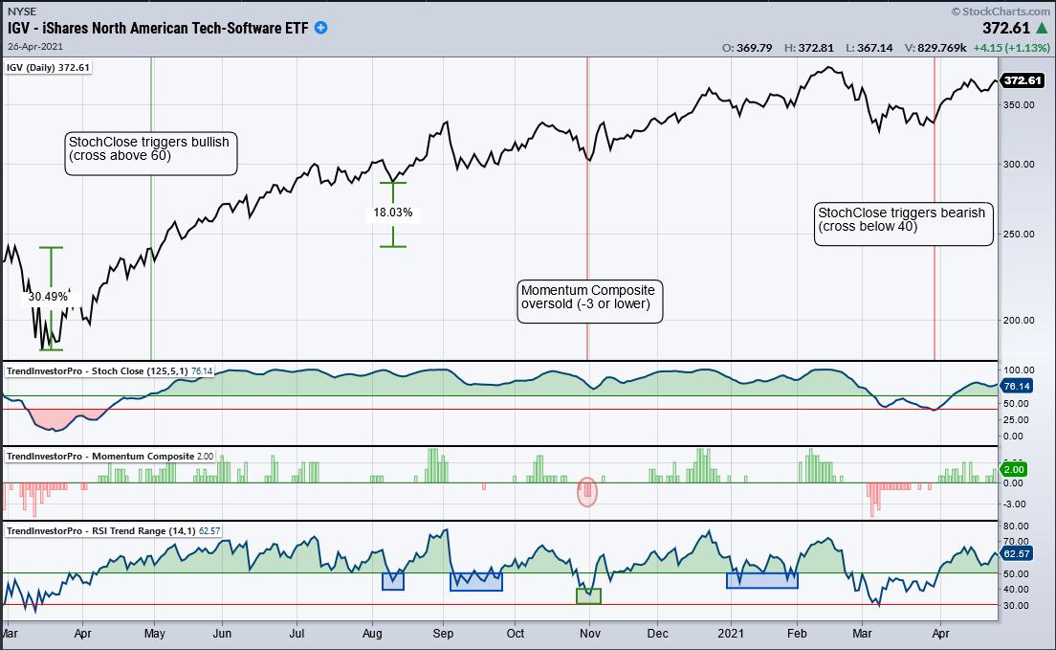
Task: Click the blue RSI box near August
Action: [x=393, y=581]
